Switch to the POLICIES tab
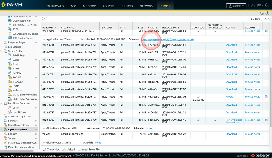 [x=108, y=6]
